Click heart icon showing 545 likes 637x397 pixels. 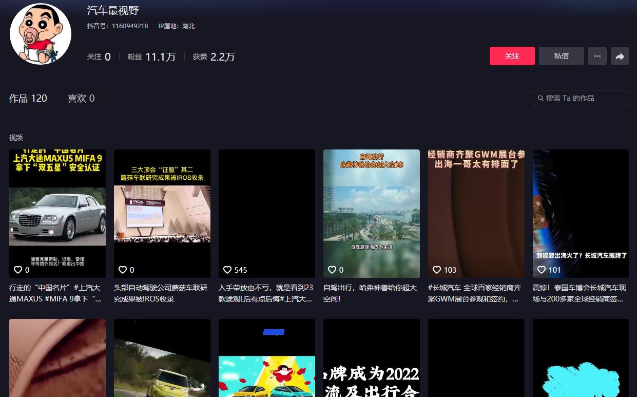(227, 270)
